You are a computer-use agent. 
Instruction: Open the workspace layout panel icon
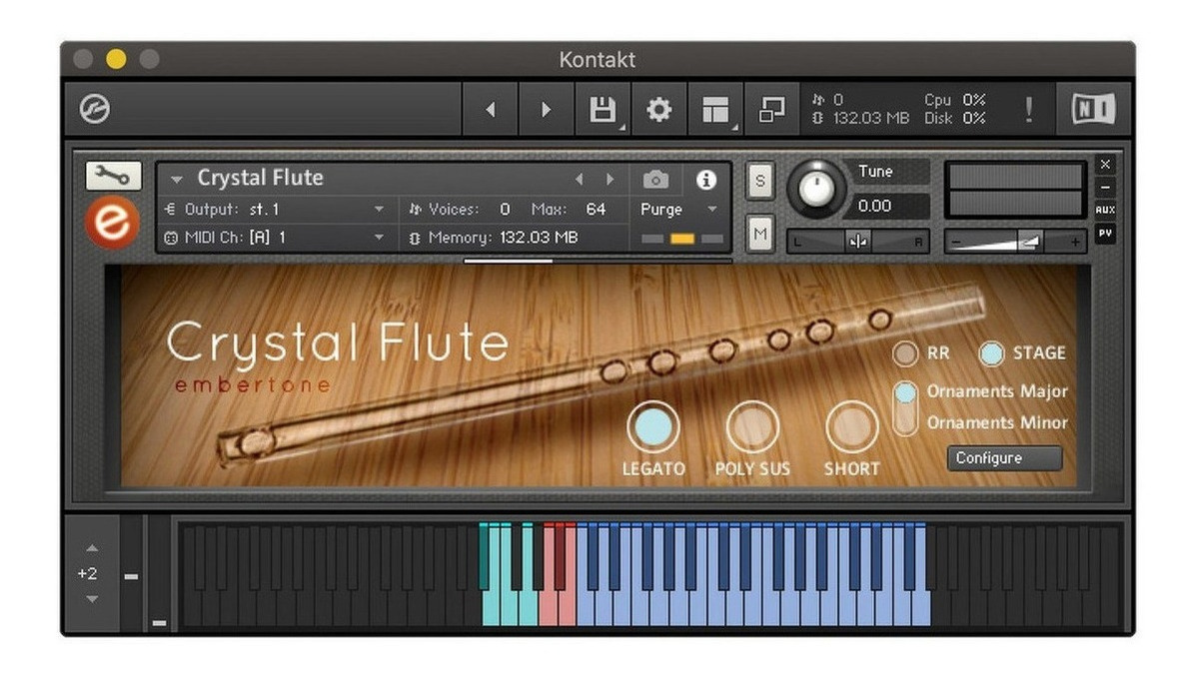(x=715, y=110)
